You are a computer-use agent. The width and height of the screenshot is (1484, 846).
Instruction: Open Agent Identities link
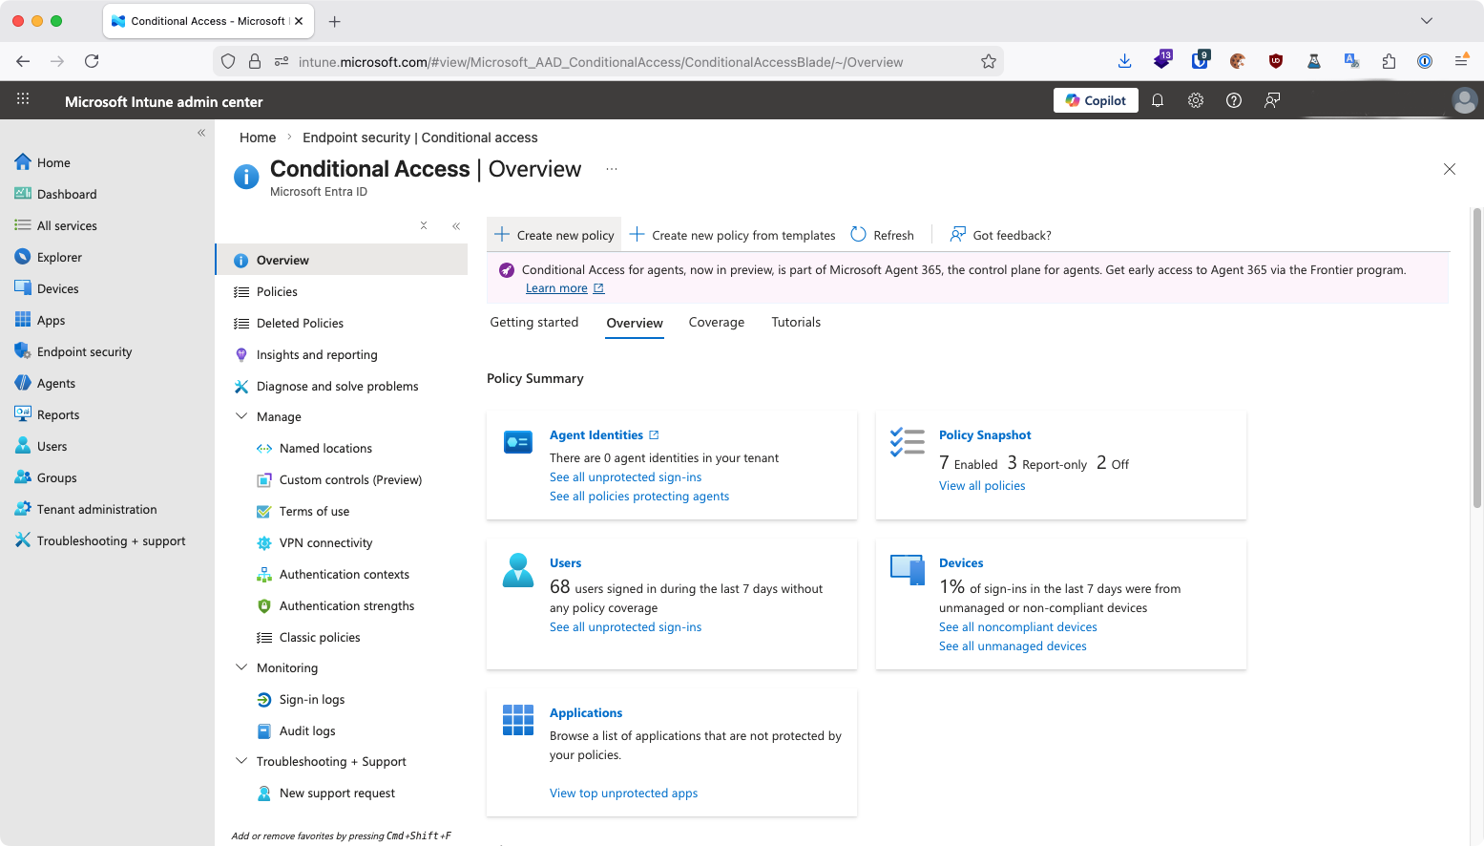[x=604, y=434]
